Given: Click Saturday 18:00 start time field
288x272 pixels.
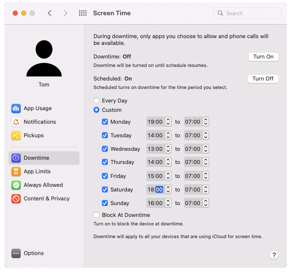Looking at the screenshot, I should point(156,189).
